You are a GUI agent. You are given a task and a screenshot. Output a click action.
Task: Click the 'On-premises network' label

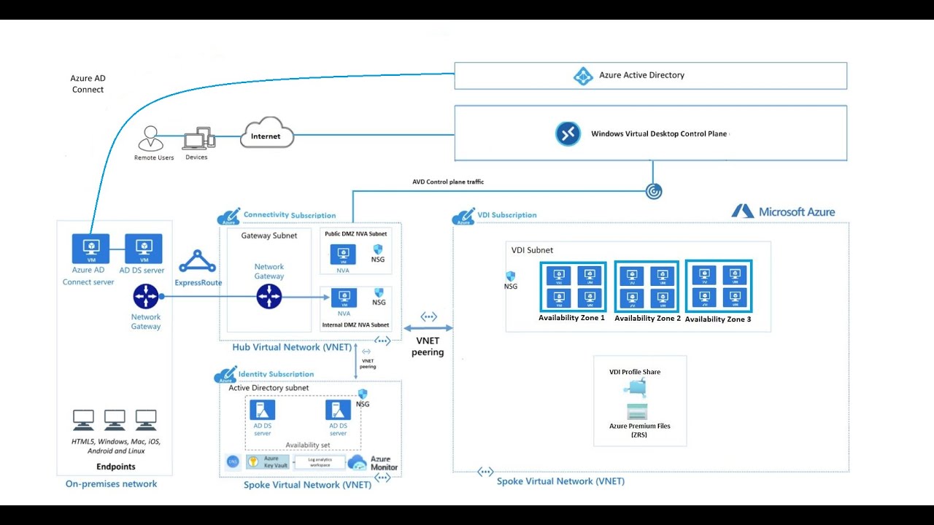(112, 483)
